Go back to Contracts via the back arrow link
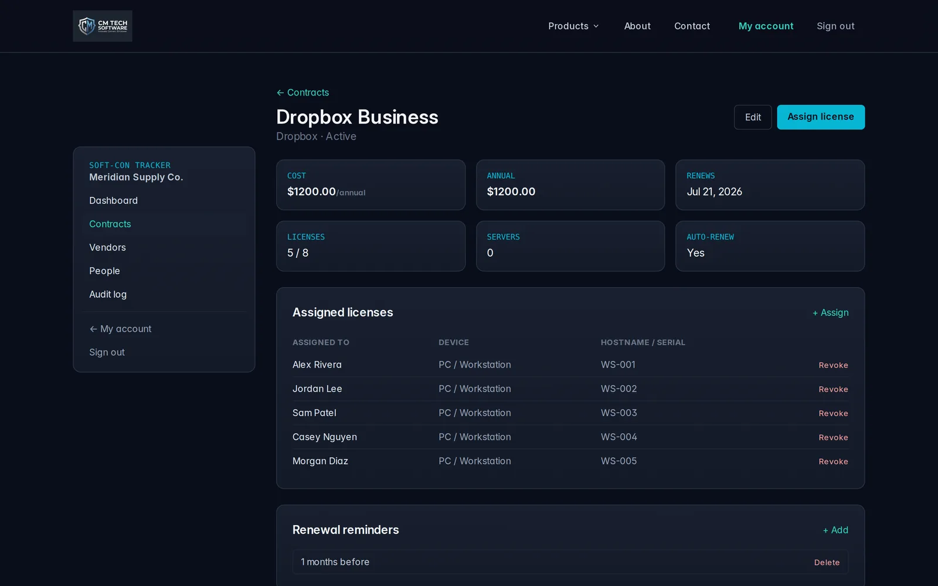Screen dimensions: 938x586 point(303,93)
